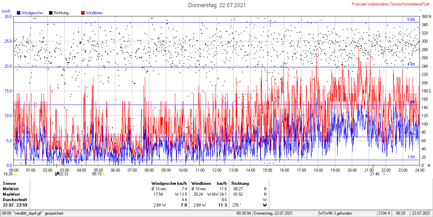Click the max wind speed W 13.5
Screen dimensions: 433x217
(181, 194)
